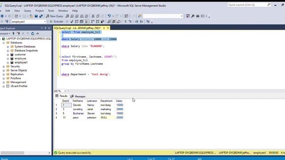The width and height of the screenshot is (285, 160).
Task: Click the Navigate Back arrow icon
Action: pos(2,16)
